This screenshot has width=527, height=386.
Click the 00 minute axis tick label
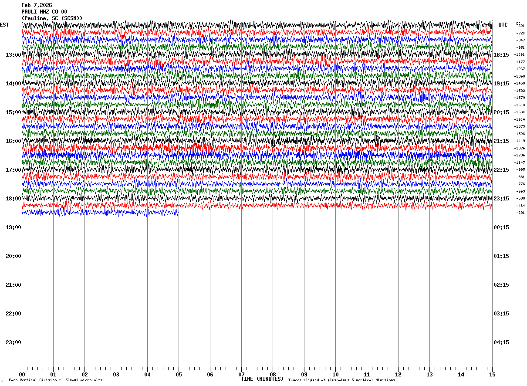point(22,375)
